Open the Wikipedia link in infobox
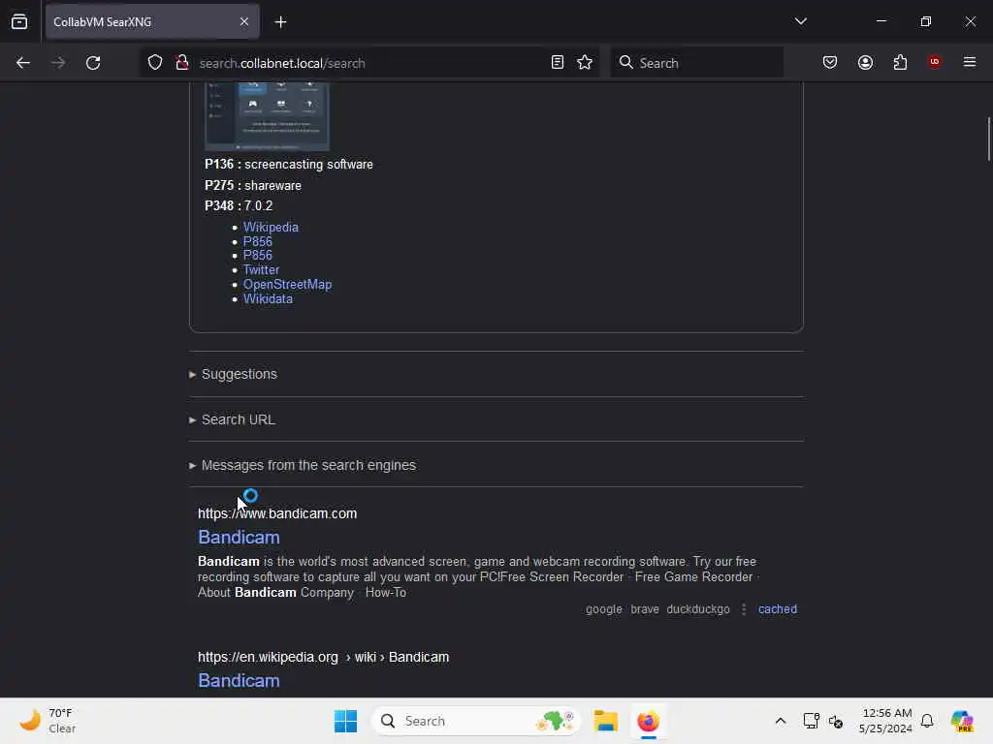993x744 pixels. pyautogui.click(x=271, y=227)
